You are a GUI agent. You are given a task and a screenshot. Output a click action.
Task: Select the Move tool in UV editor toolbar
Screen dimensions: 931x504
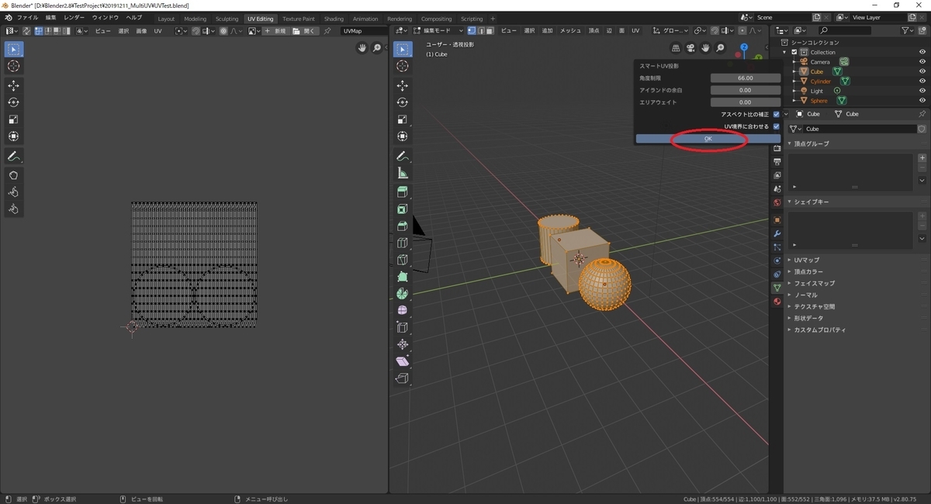coord(13,85)
